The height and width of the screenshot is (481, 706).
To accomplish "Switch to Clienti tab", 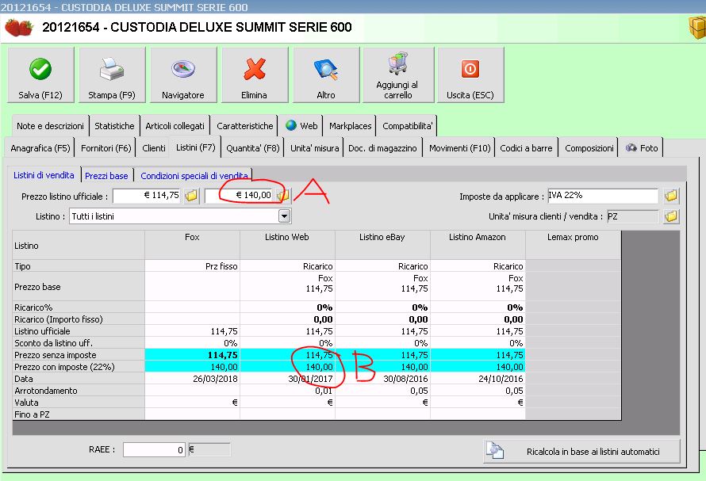I will point(154,148).
